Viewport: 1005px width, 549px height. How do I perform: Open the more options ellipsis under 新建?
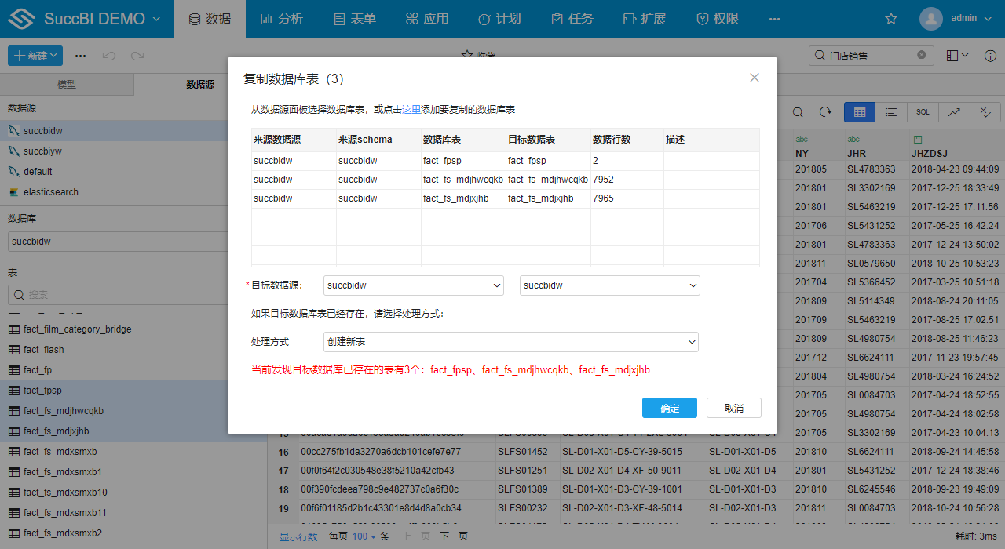coord(79,56)
